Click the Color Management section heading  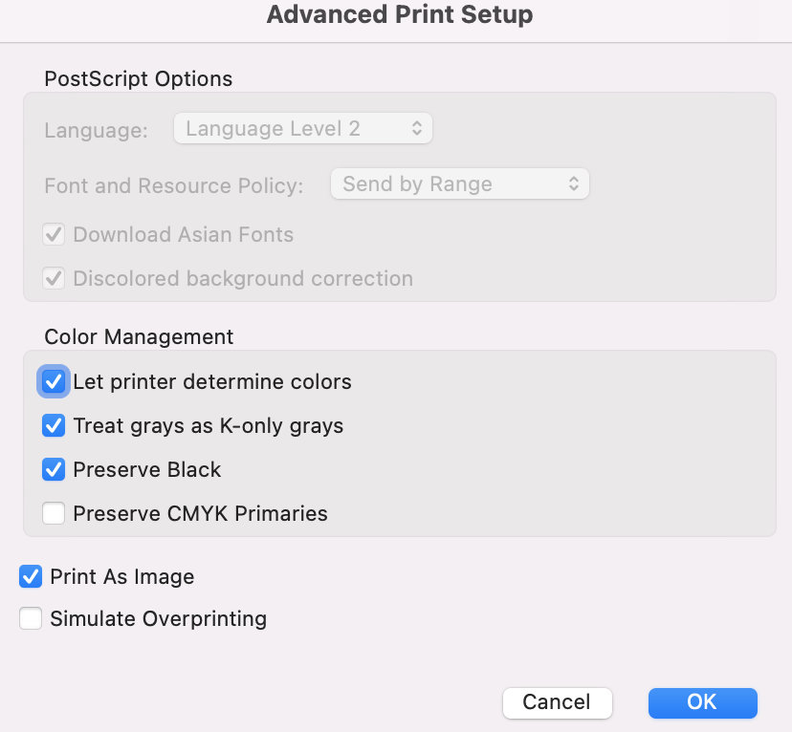click(x=139, y=336)
